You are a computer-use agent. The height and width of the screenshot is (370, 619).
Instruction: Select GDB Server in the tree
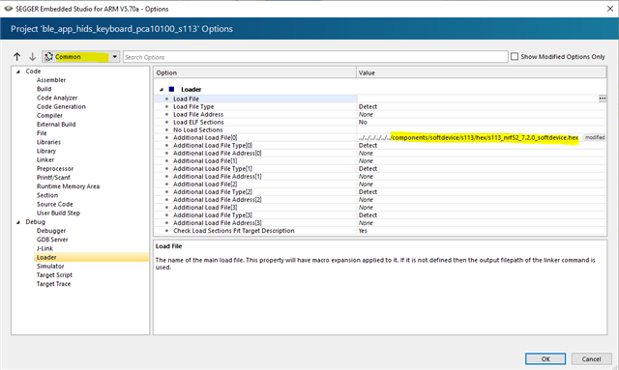tap(52, 240)
